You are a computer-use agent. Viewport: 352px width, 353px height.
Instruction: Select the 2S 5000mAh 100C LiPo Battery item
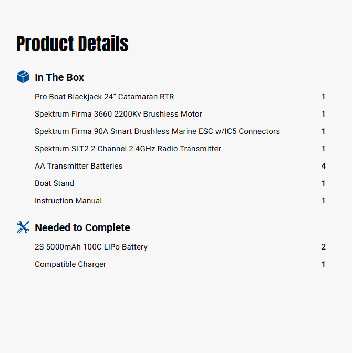coord(91,247)
